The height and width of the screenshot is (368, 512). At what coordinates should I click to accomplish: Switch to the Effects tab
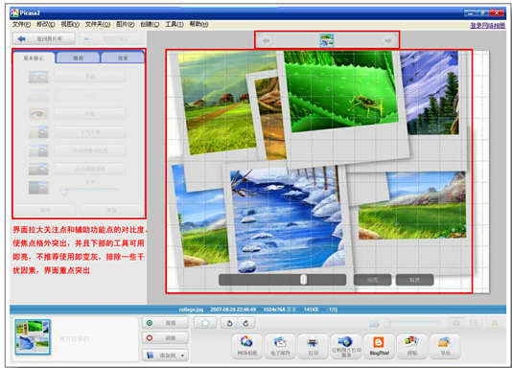123,57
